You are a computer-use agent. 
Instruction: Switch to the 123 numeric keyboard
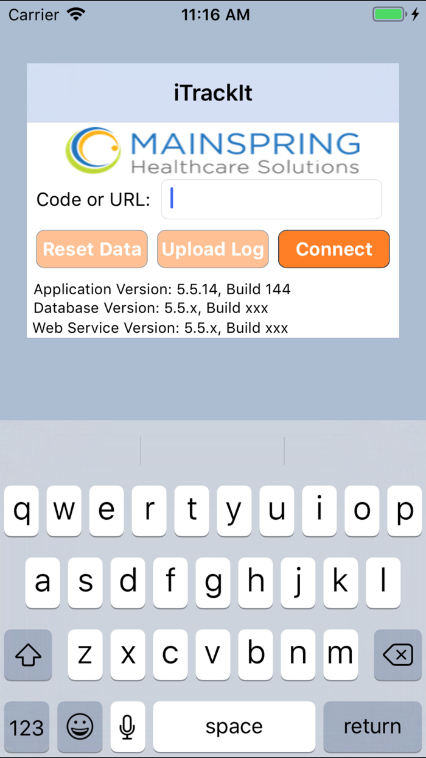tap(27, 726)
